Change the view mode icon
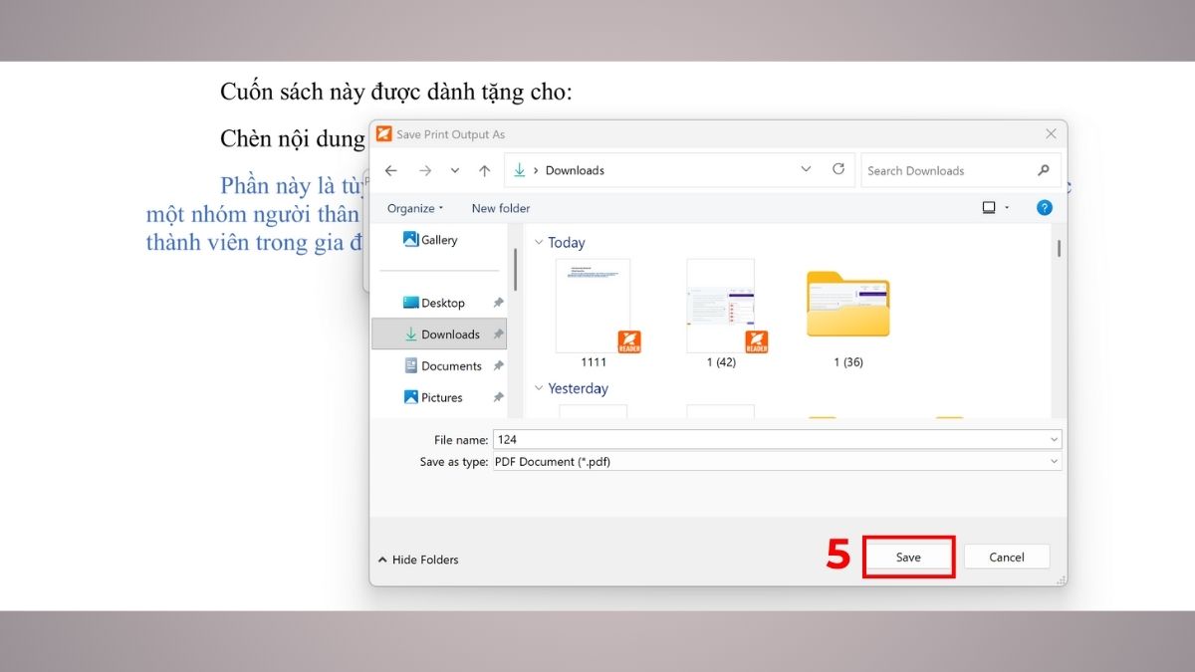 click(x=990, y=207)
